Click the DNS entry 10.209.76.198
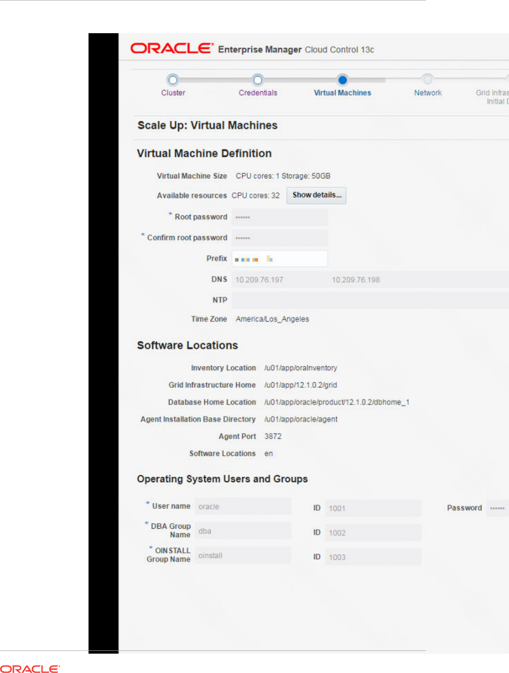 (x=356, y=280)
